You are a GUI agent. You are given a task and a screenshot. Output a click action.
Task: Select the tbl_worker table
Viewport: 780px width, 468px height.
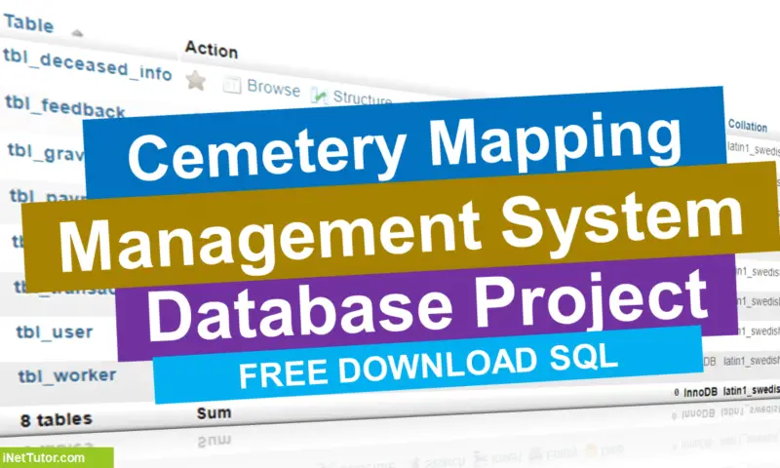point(65,374)
